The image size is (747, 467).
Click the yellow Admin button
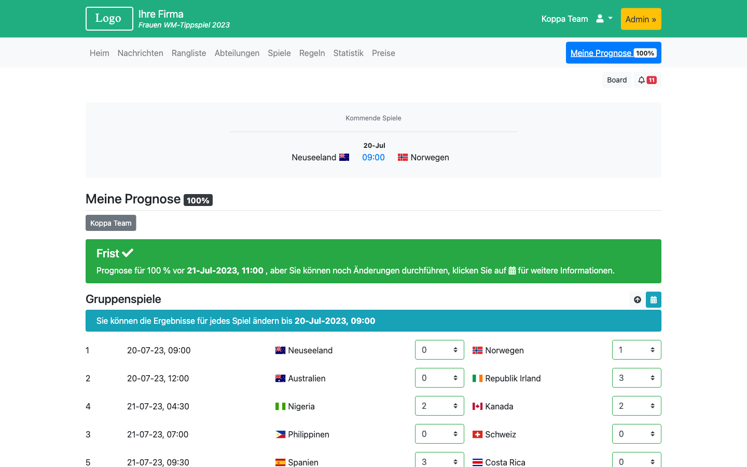[641, 19]
